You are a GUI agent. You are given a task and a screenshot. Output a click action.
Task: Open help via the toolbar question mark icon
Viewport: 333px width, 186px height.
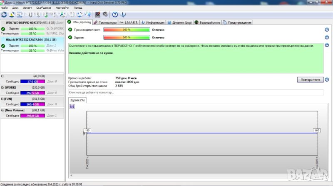click(115, 14)
